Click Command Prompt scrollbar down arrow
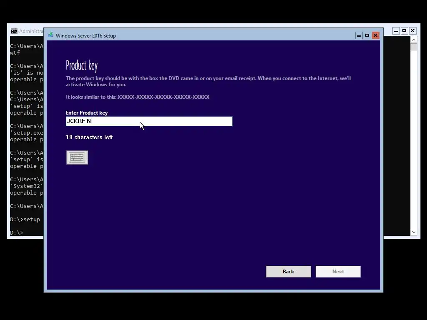The image size is (427, 320). [414, 232]
